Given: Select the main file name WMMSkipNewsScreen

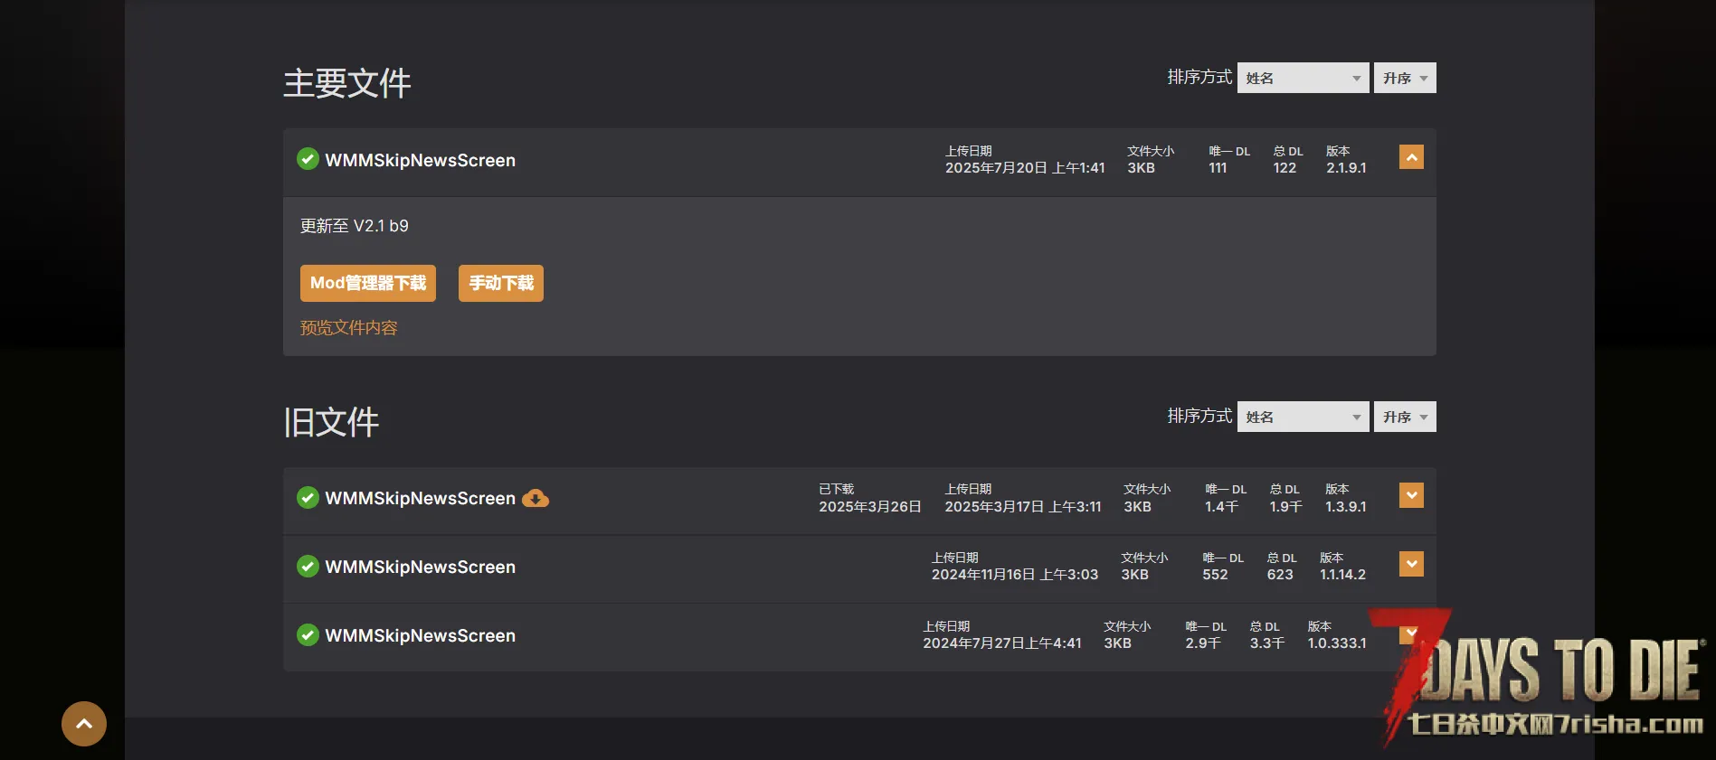Looking at the screenshot, I should (x=421, y=160).
